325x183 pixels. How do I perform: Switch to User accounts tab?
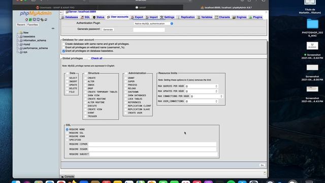click(x=118, y=17)
